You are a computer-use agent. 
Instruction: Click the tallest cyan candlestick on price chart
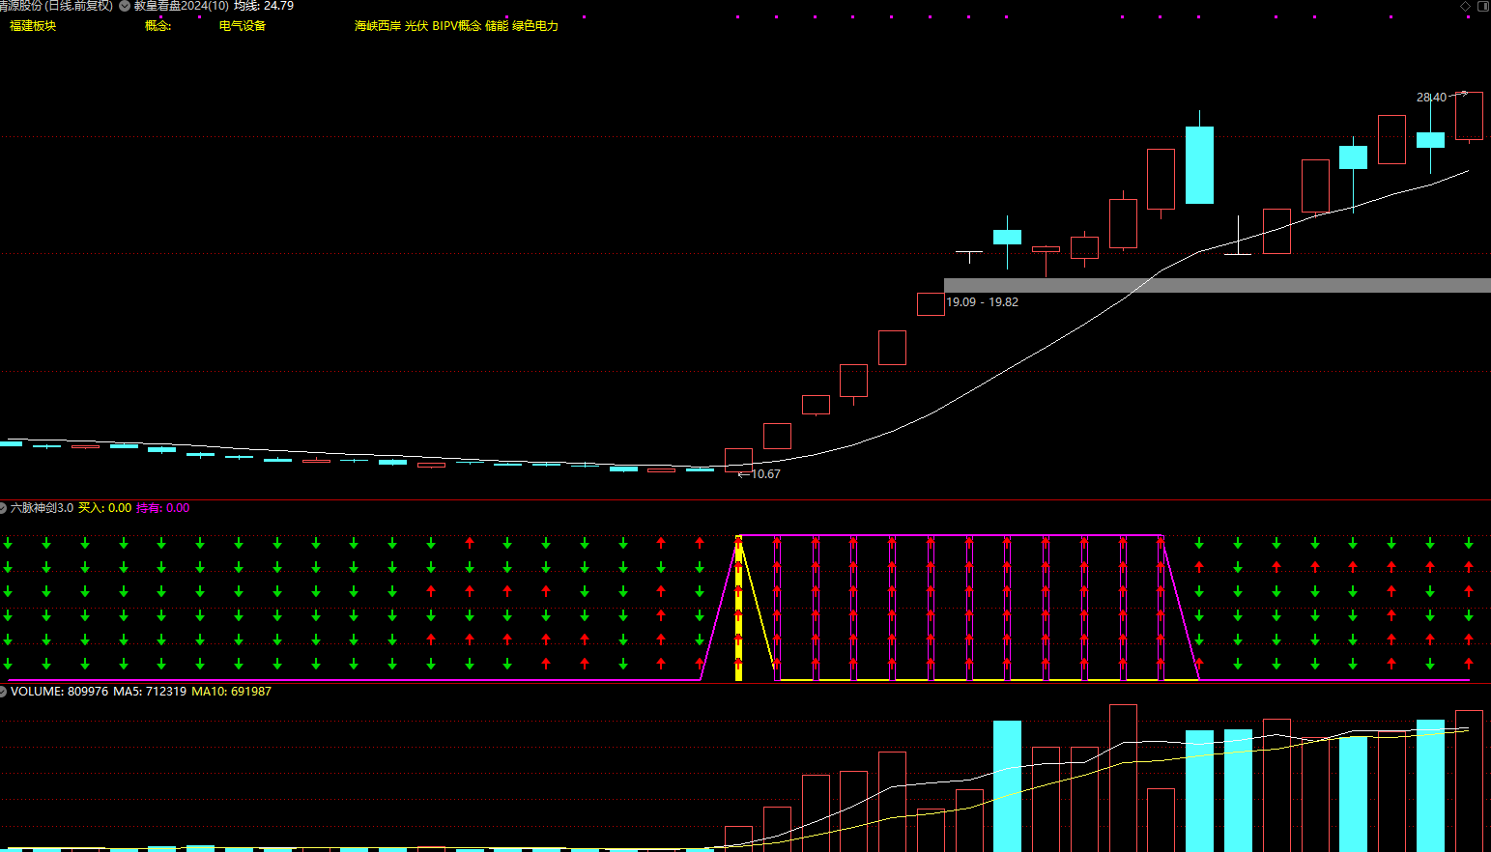(x=1199, y=165)
